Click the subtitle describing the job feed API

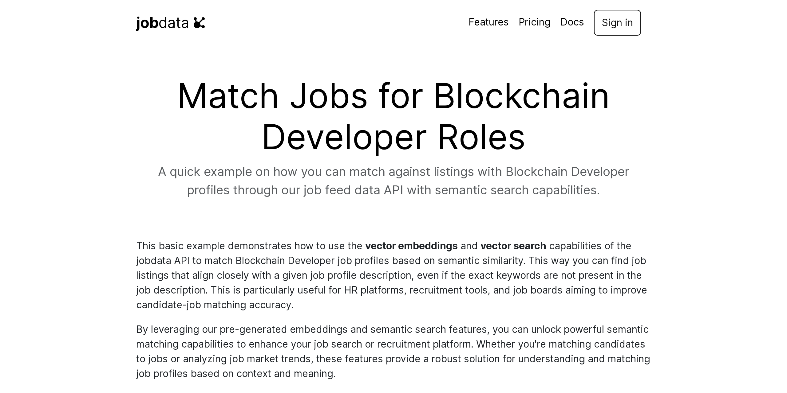[x=393, y=181]
